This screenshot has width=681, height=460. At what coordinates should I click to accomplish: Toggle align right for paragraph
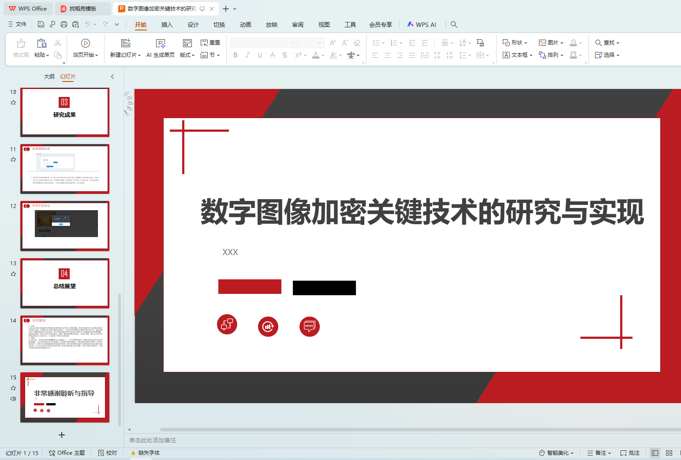(400, 55)
